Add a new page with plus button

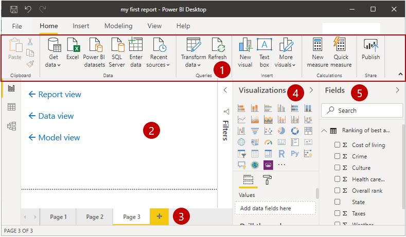[159, 216]
